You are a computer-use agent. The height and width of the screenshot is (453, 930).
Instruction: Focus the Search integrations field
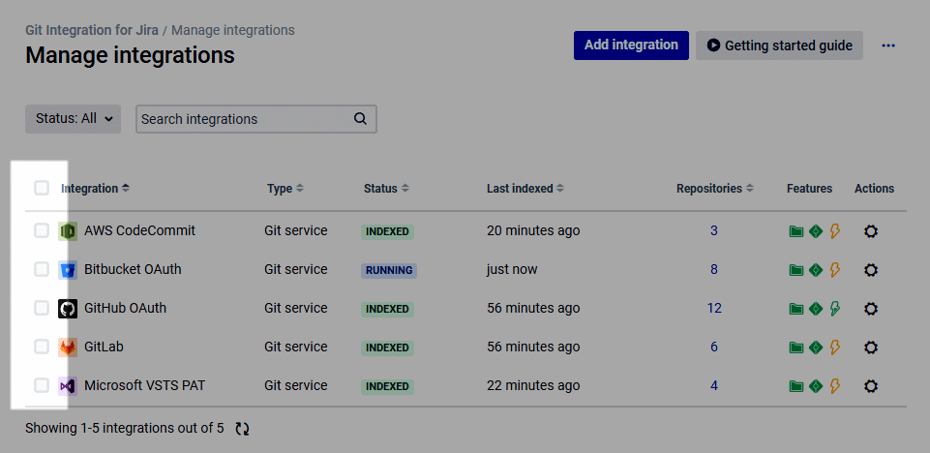point(256,119)
